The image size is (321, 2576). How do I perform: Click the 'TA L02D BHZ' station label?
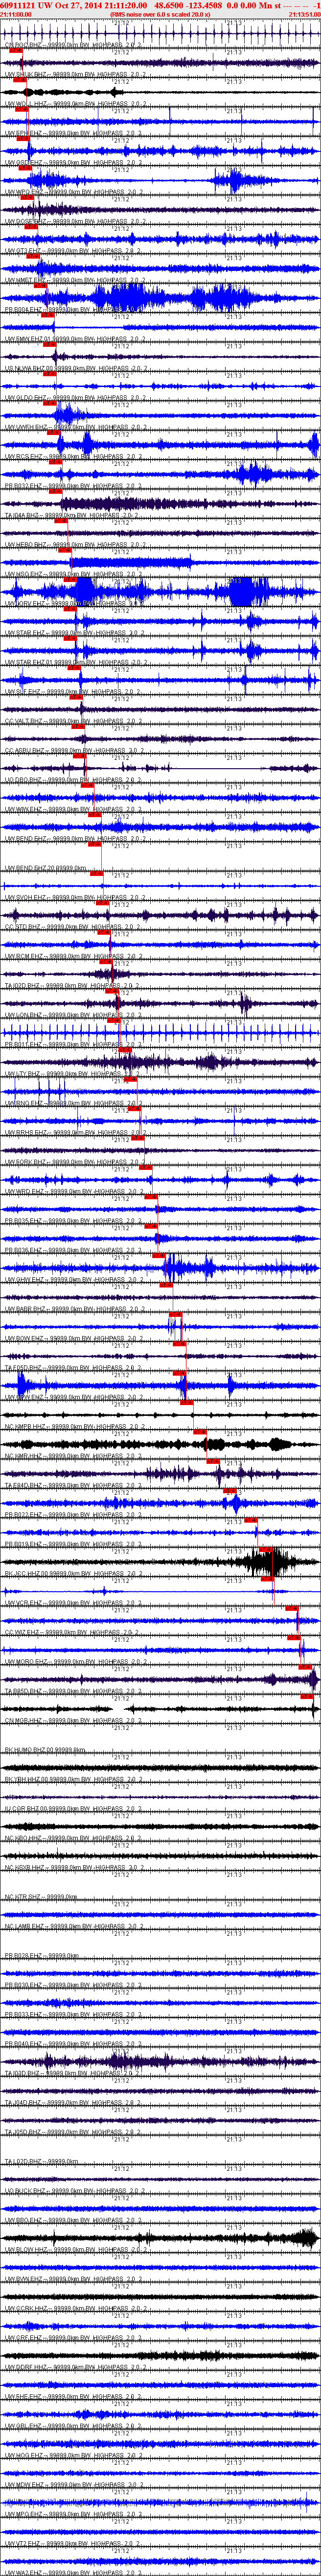click(x=24, y=2162)
